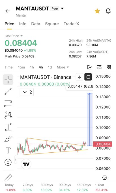Select the price range measure tool
Image resolution: width=116 pixels, height=193 pixels.
coord(8,127)
